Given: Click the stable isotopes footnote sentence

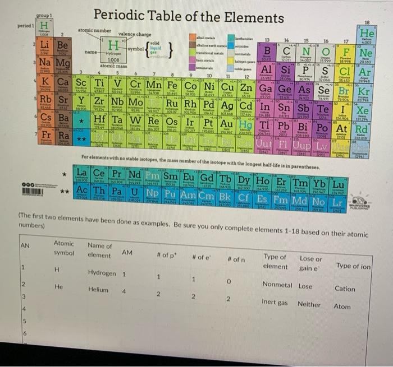Looking at the screenshot, I should pos(200,162).
